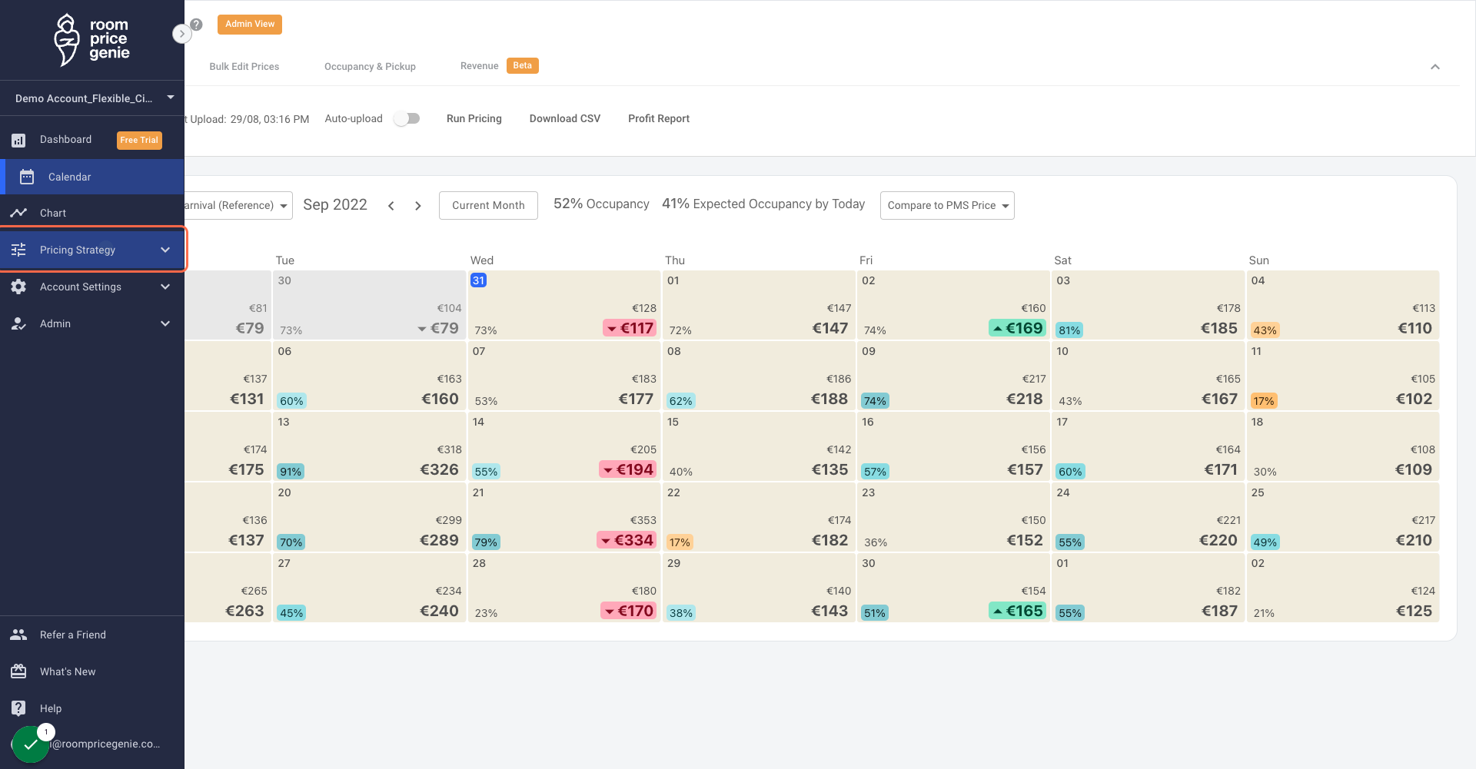Click the Chart trend line icon

pyautogui.click(x=18, y=213)
